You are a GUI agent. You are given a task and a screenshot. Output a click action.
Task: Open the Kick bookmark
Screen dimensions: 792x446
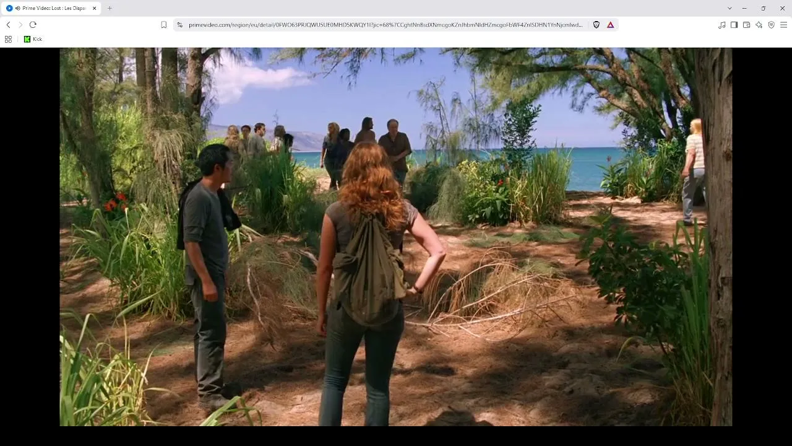click(33, 39)
